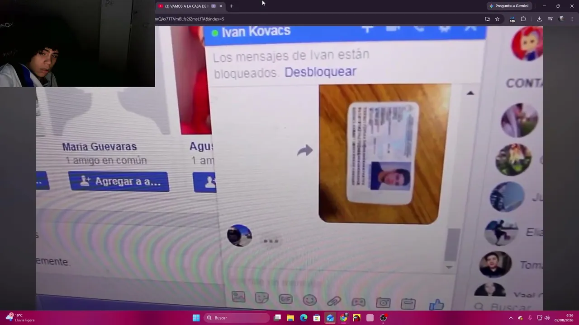Image resolution: width=579 pixels, height=325 pixels.
Task: Attach a file with the paperclip icon
Action: [334, 301]
